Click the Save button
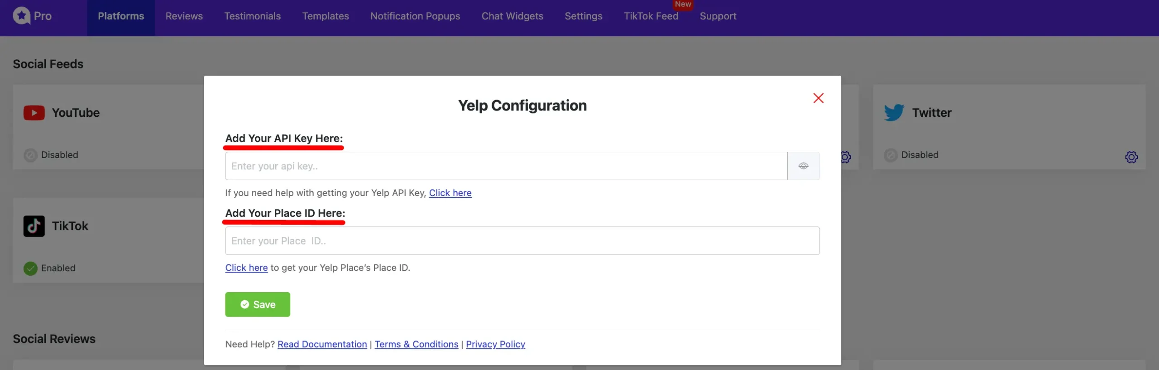The height and width of the screenshot is (370, 1159). pos(258,304)
